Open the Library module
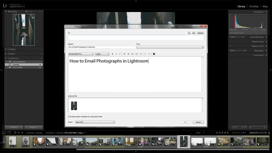Screen dimensions: 272x153 pos(241,7)
